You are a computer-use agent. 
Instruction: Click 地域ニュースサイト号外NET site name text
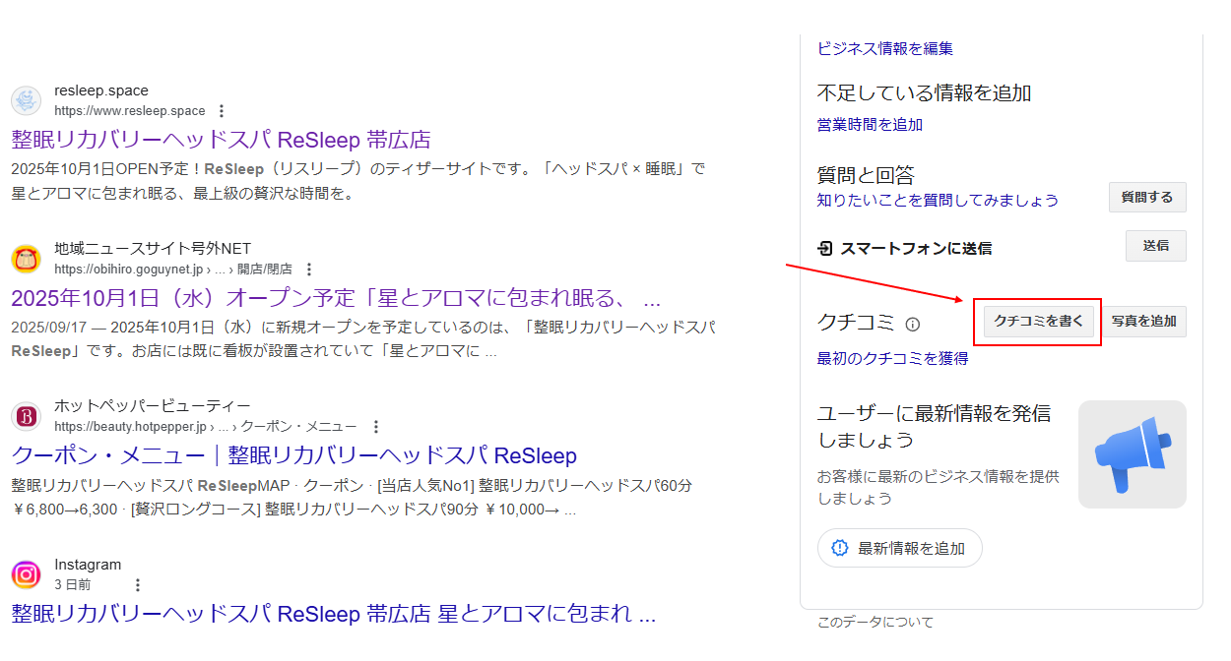pyautogui.click(x=153, y=249)
